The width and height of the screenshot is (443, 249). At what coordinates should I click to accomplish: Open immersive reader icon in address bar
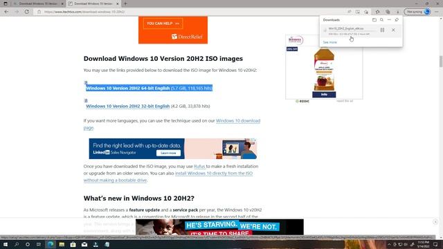tap(358, 12)
